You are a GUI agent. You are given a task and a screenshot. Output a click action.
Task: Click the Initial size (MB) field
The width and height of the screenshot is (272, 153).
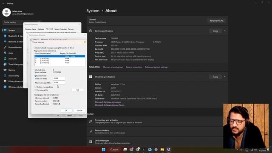(59, 78)
